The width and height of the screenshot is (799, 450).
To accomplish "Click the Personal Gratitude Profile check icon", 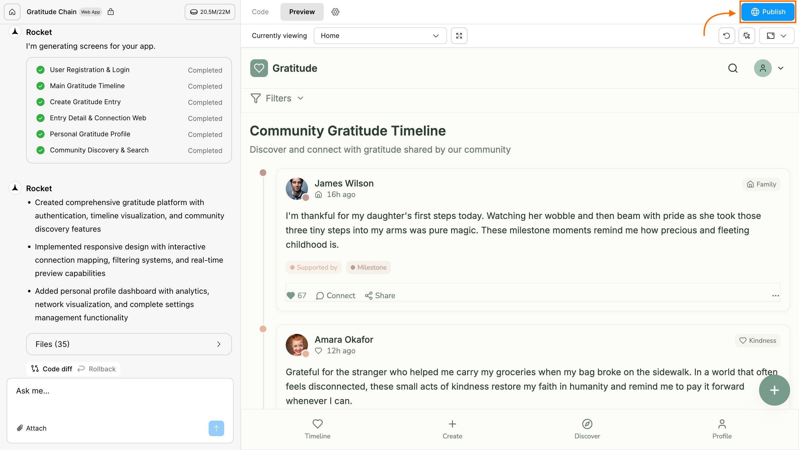I will (40, 134).
